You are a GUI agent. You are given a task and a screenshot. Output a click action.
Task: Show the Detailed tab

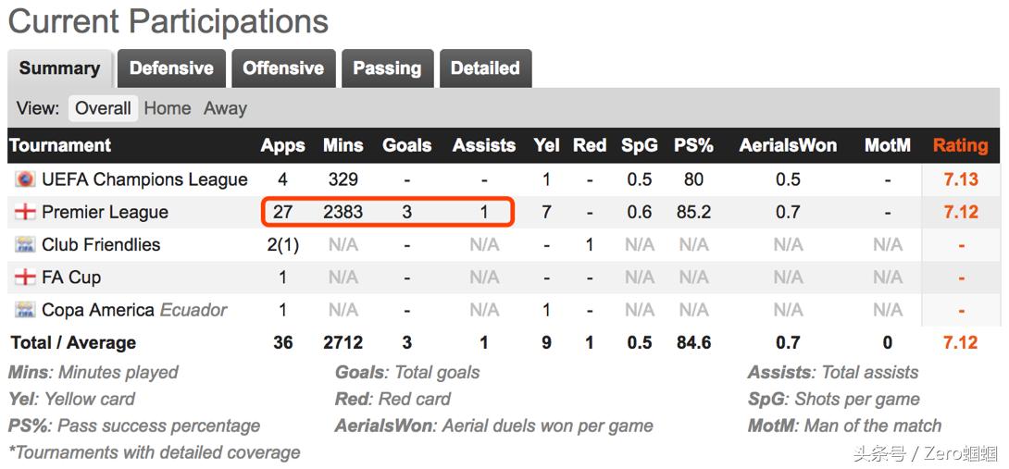485,68
